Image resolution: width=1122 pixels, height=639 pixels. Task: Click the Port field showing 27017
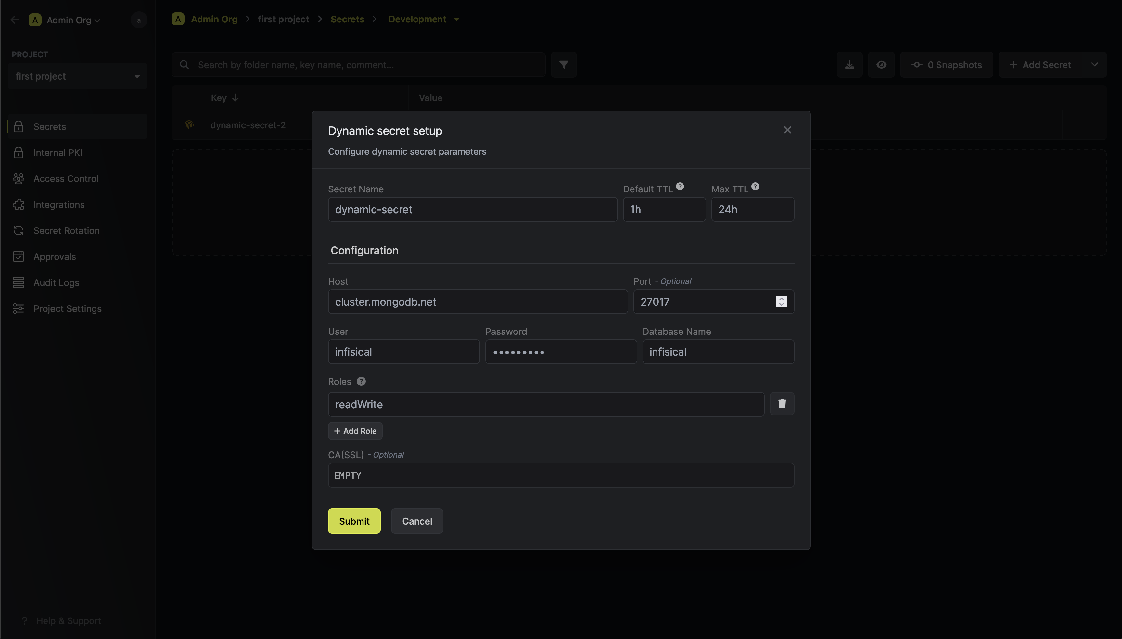(713, 302)
